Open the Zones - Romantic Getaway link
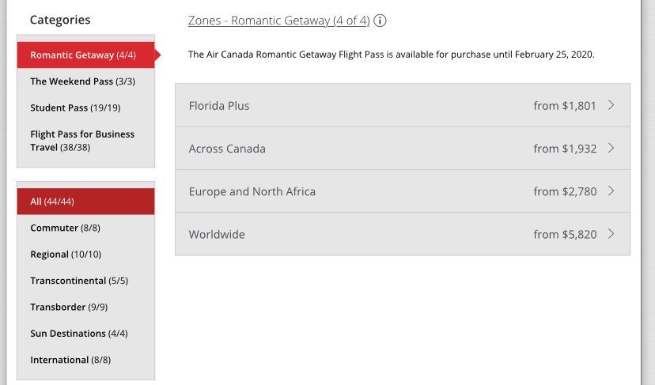This screenshot has height=385, width=655. click(278, 21)
